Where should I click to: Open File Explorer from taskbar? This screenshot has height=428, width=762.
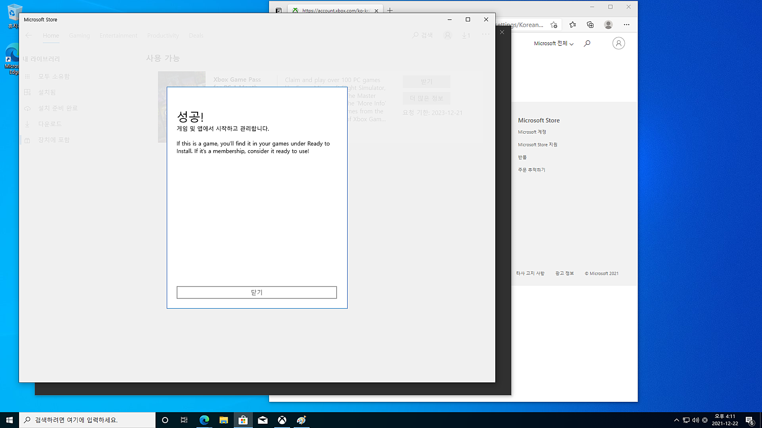point(224,420)
